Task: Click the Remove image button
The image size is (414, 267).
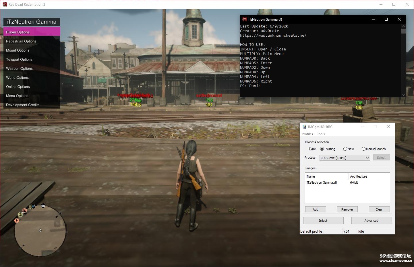Action: pos(347,209)
